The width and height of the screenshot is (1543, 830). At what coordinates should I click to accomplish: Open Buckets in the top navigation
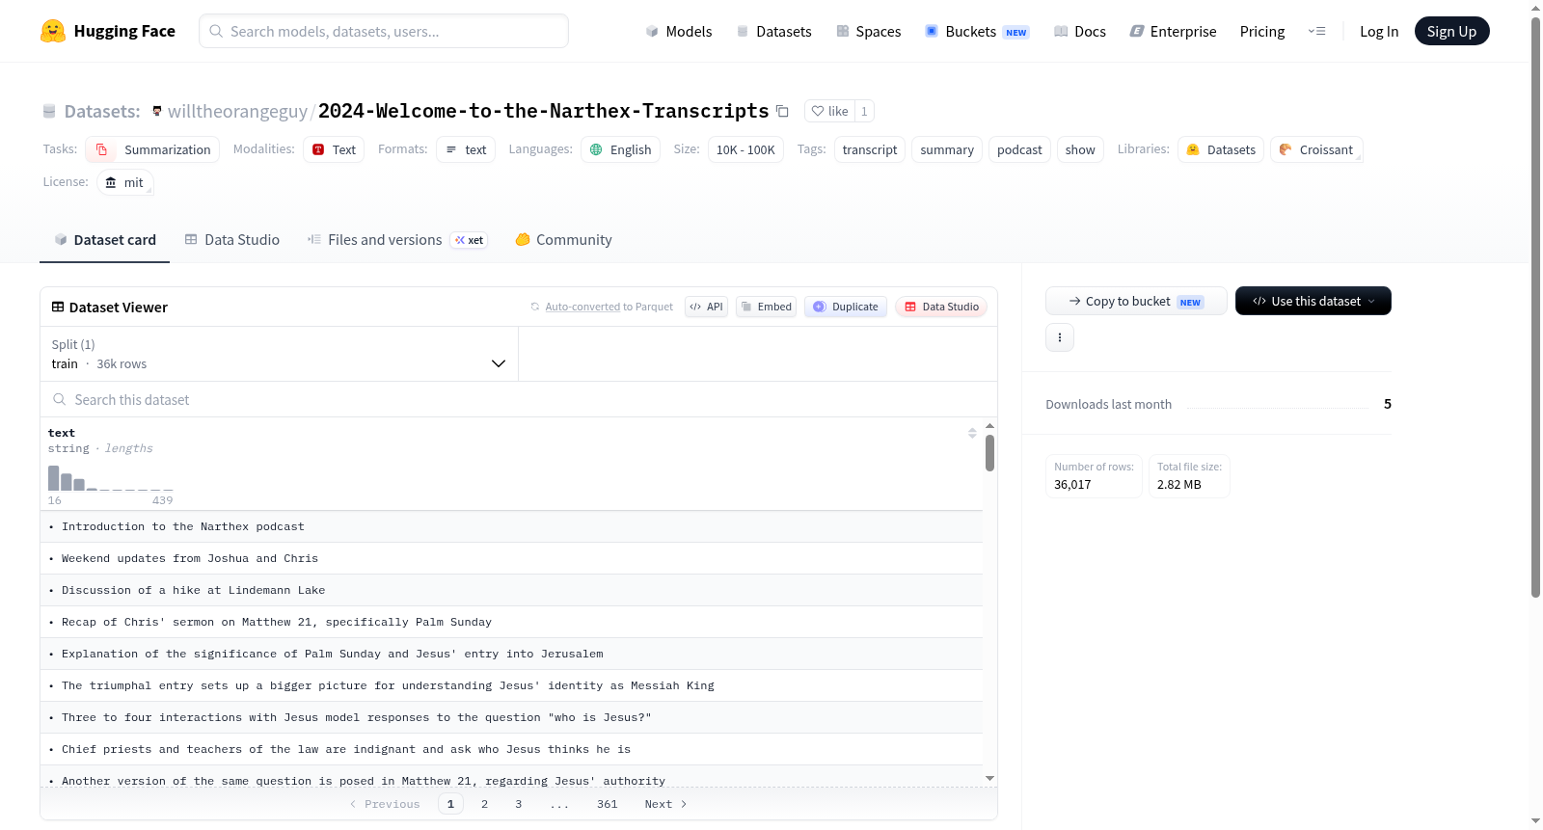coord(977,31)
